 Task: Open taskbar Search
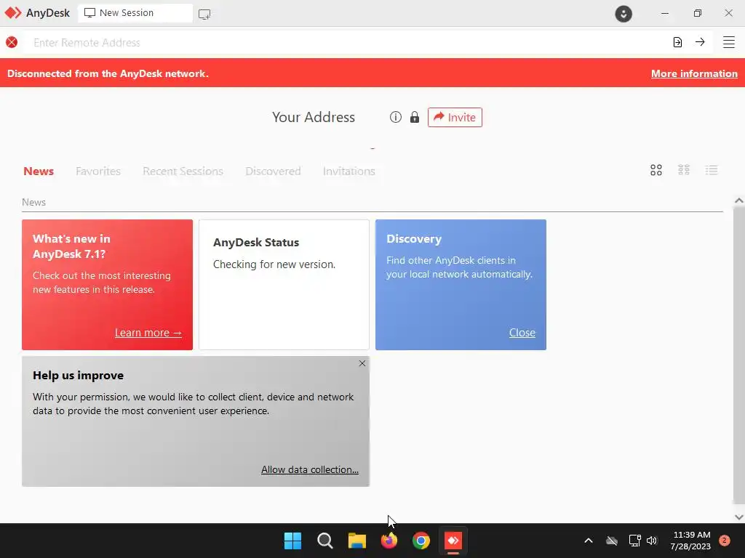325,541
